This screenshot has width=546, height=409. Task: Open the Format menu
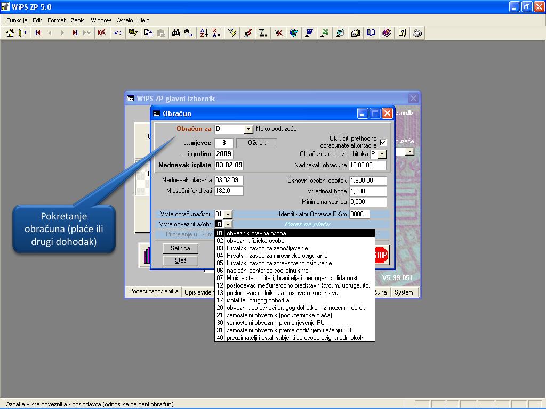pyautogui.click(x=57, y=20)
